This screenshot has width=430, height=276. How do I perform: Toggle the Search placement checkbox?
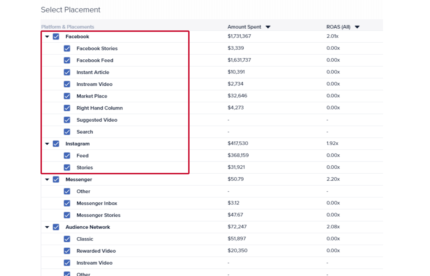click(x=67, y=132)
